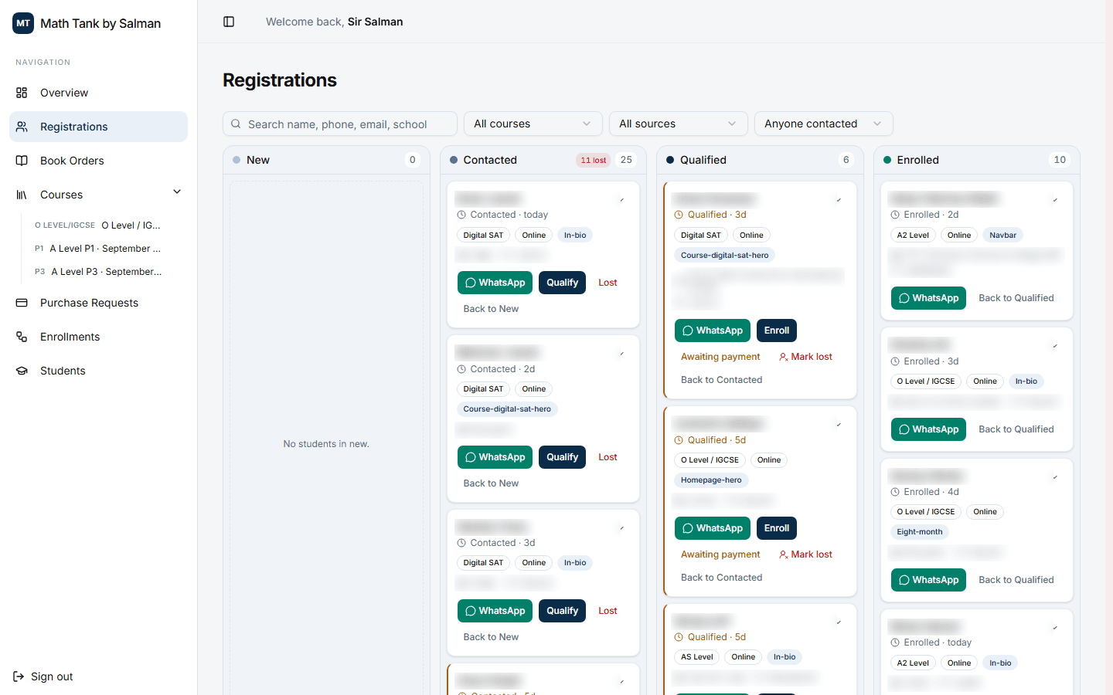1113x695 pixels.
Task: Click the Book Orders book icon
Action: coord(22,161)
